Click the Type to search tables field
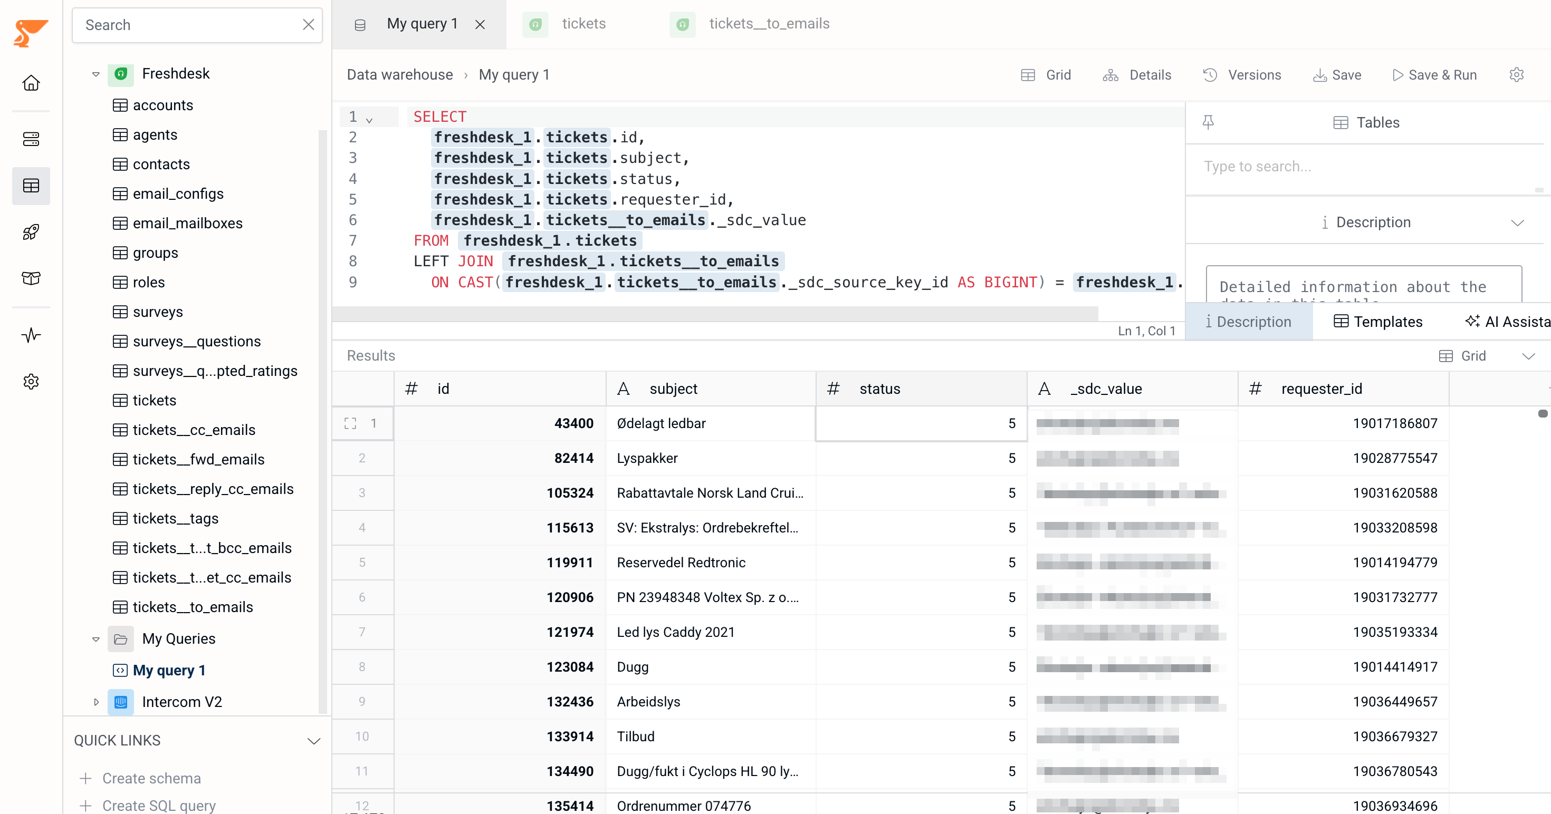1551x814 pixels. pos(1364,167)
